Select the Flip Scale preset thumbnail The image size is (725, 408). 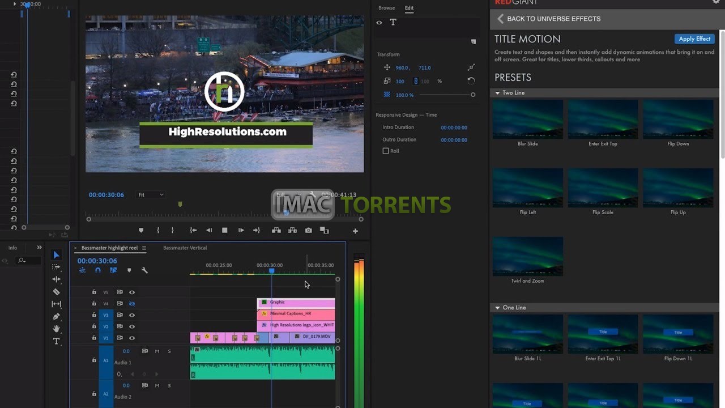tap(603, 188)
